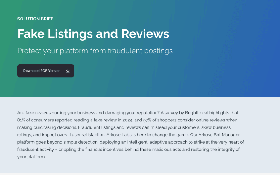The image size is (280, 175).
Task: Click the SOLUTION BRIEF label
Action: pos(35,19)
